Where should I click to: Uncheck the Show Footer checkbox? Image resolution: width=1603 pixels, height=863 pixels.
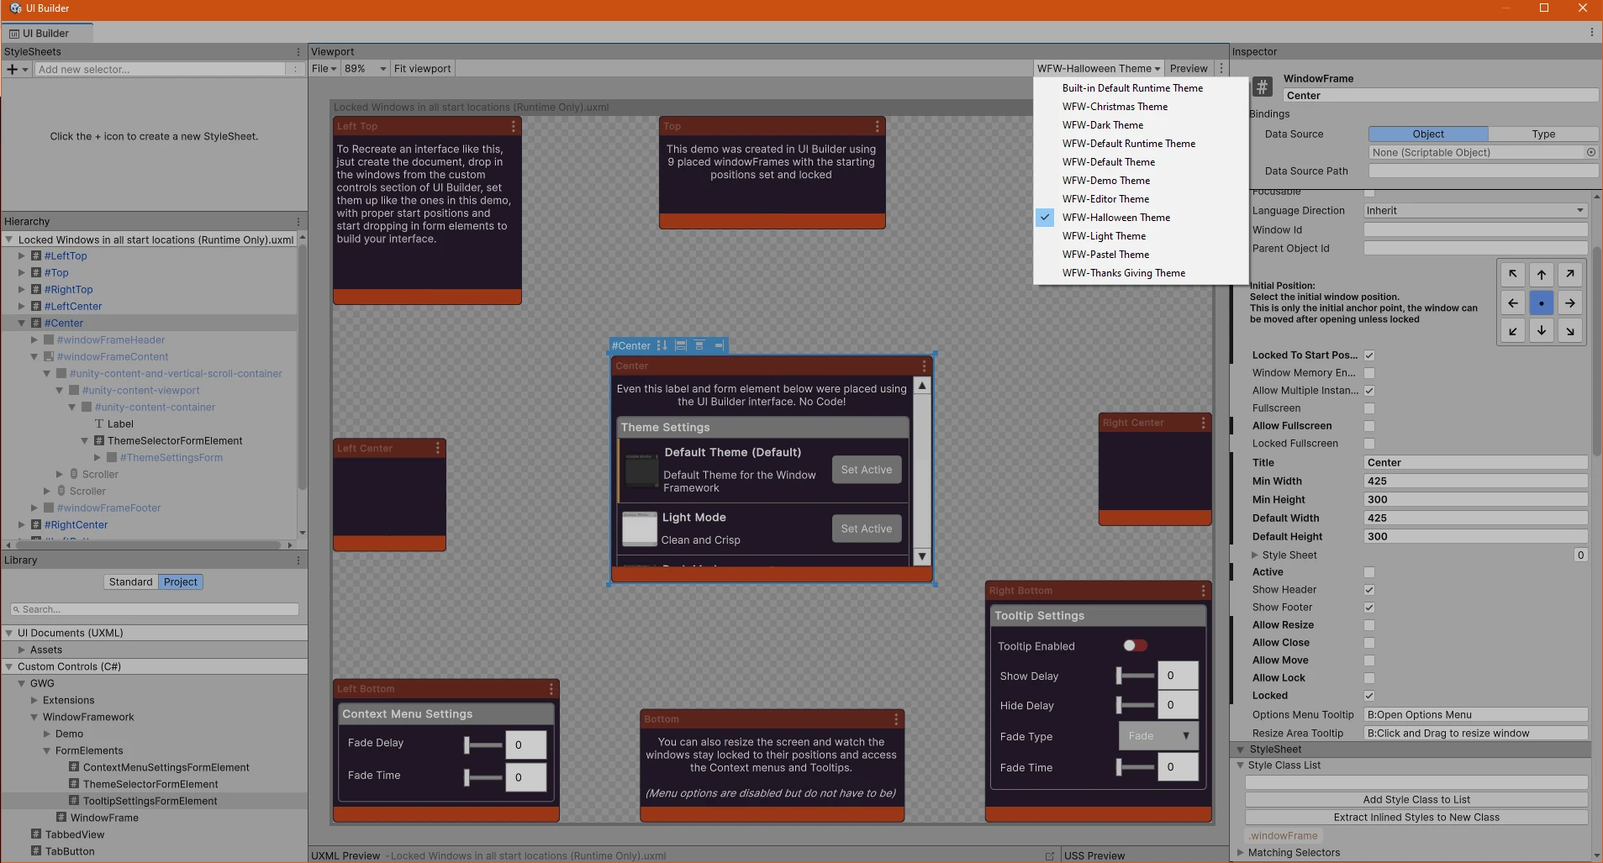(1369, 608)
